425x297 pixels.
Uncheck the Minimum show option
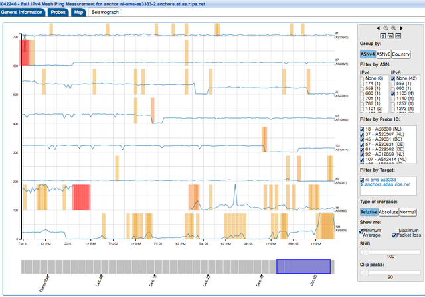tap(361, 231)
